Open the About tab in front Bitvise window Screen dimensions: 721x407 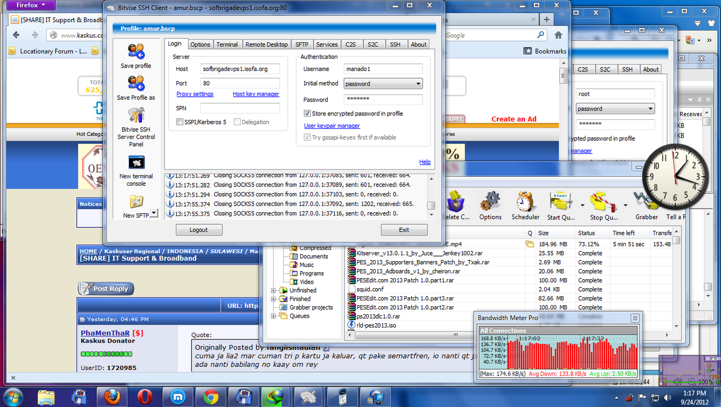point(419,44)
